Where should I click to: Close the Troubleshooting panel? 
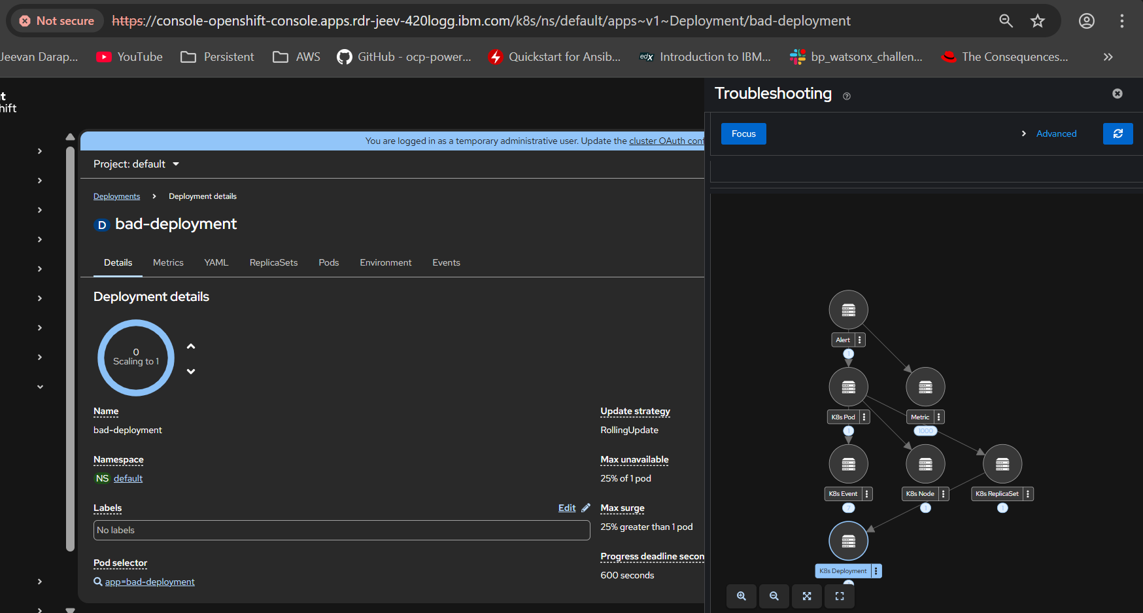(x=1117, y=94)
